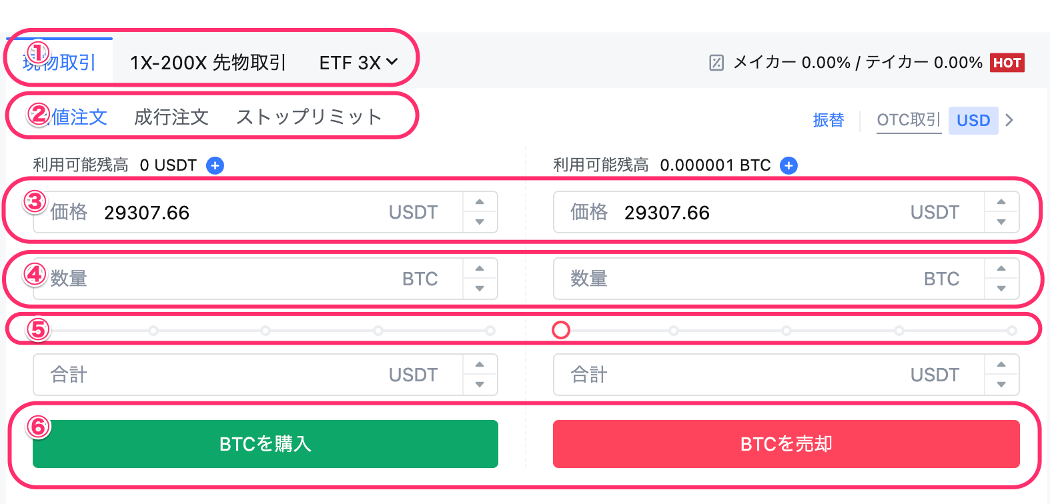Open the 振替 transfer link

click(829, 120)
